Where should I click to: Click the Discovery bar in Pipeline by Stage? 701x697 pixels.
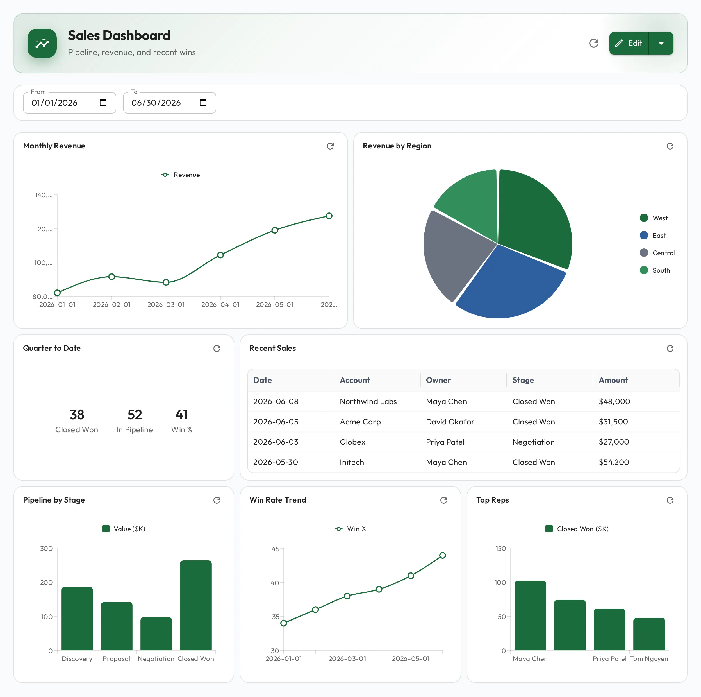(77, 619)
